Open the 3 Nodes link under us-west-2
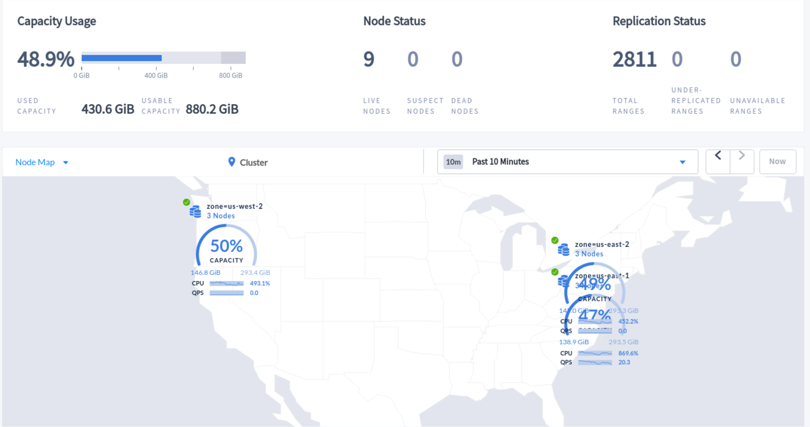 tap(220, 215)
